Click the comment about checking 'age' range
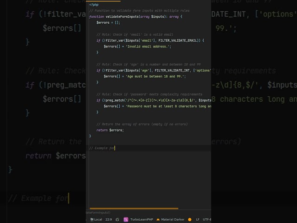 tap(148, 65)
